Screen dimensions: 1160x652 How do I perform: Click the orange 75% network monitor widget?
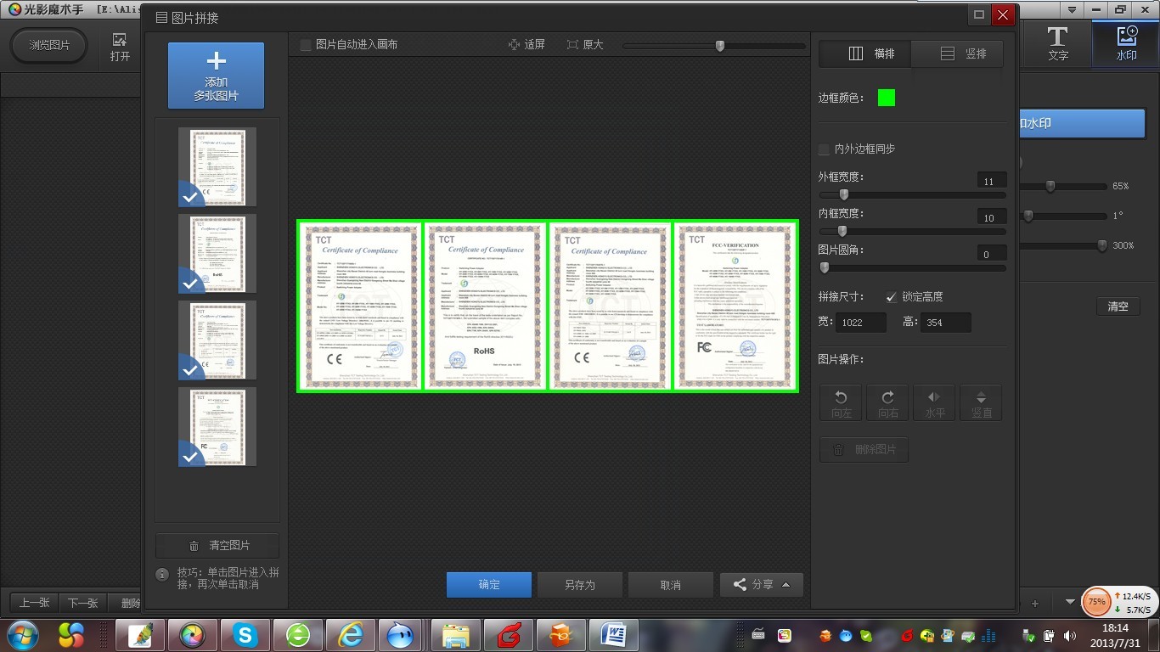click(1097, 602)
